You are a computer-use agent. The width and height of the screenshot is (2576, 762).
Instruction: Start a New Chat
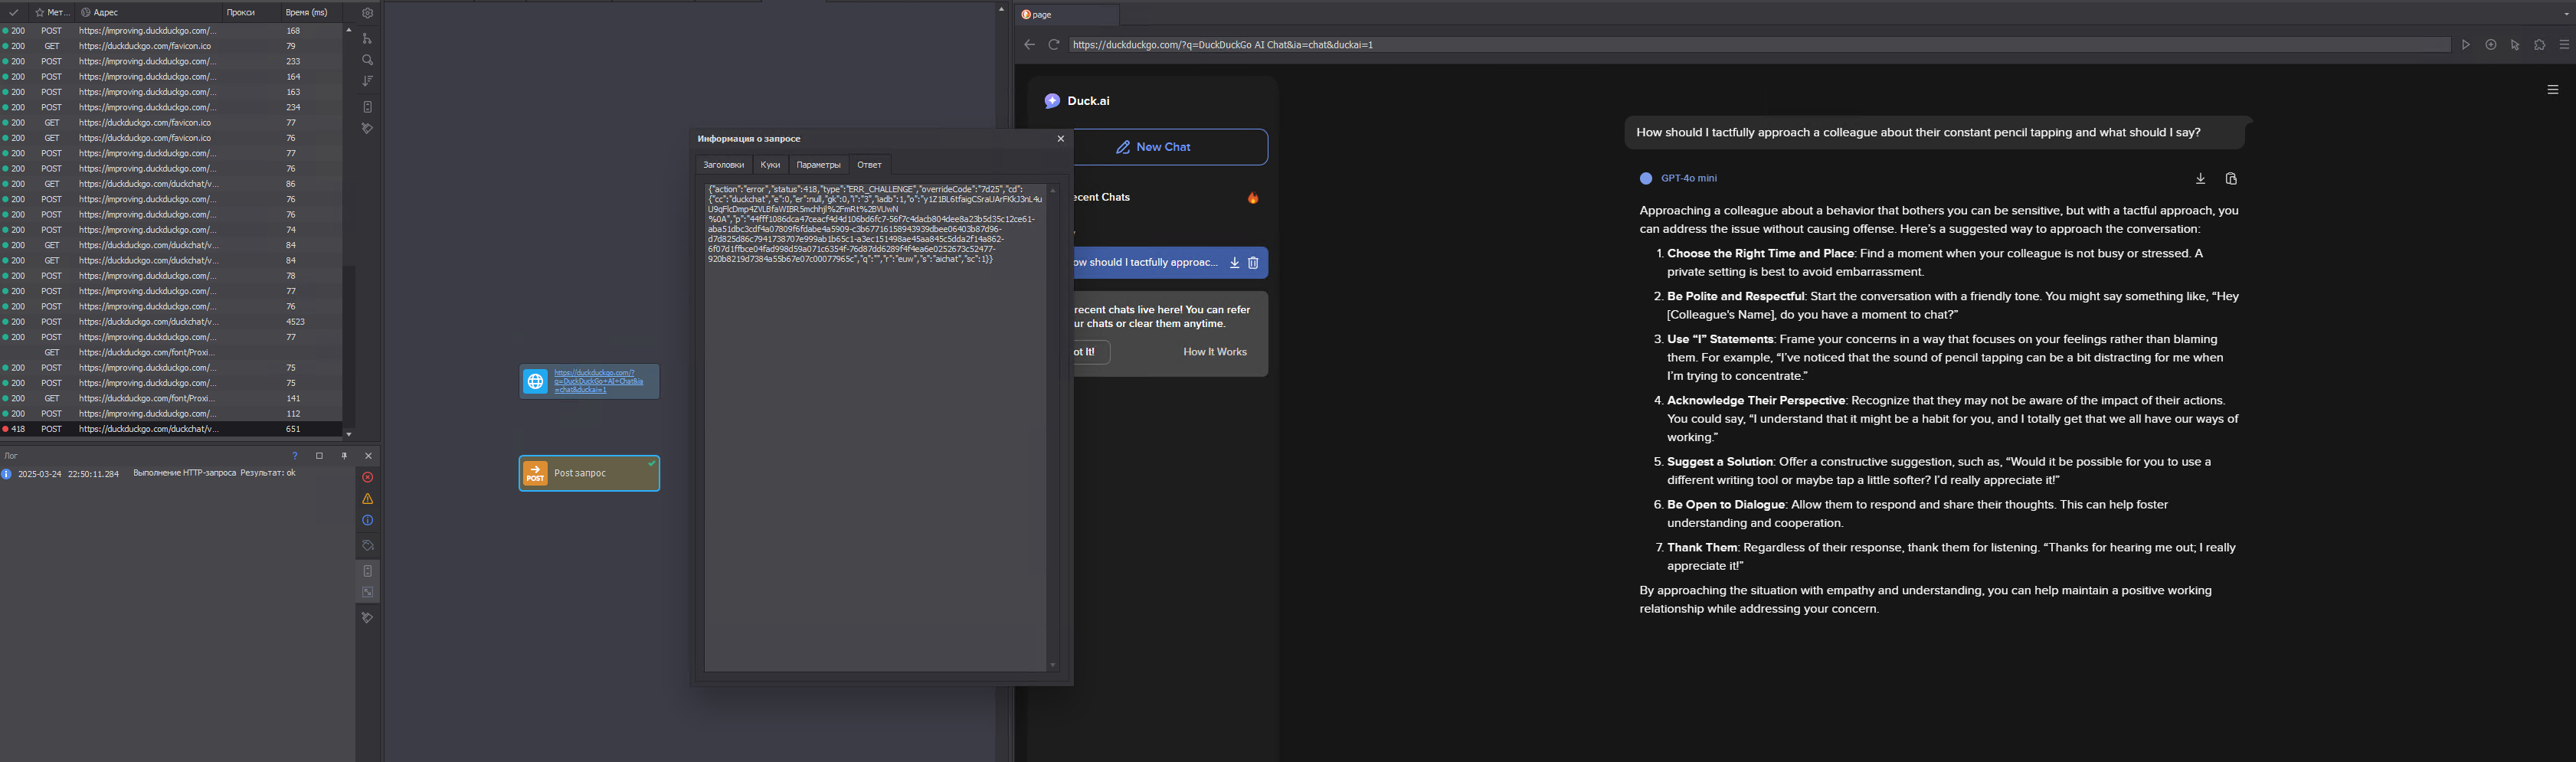(1170, 147)
